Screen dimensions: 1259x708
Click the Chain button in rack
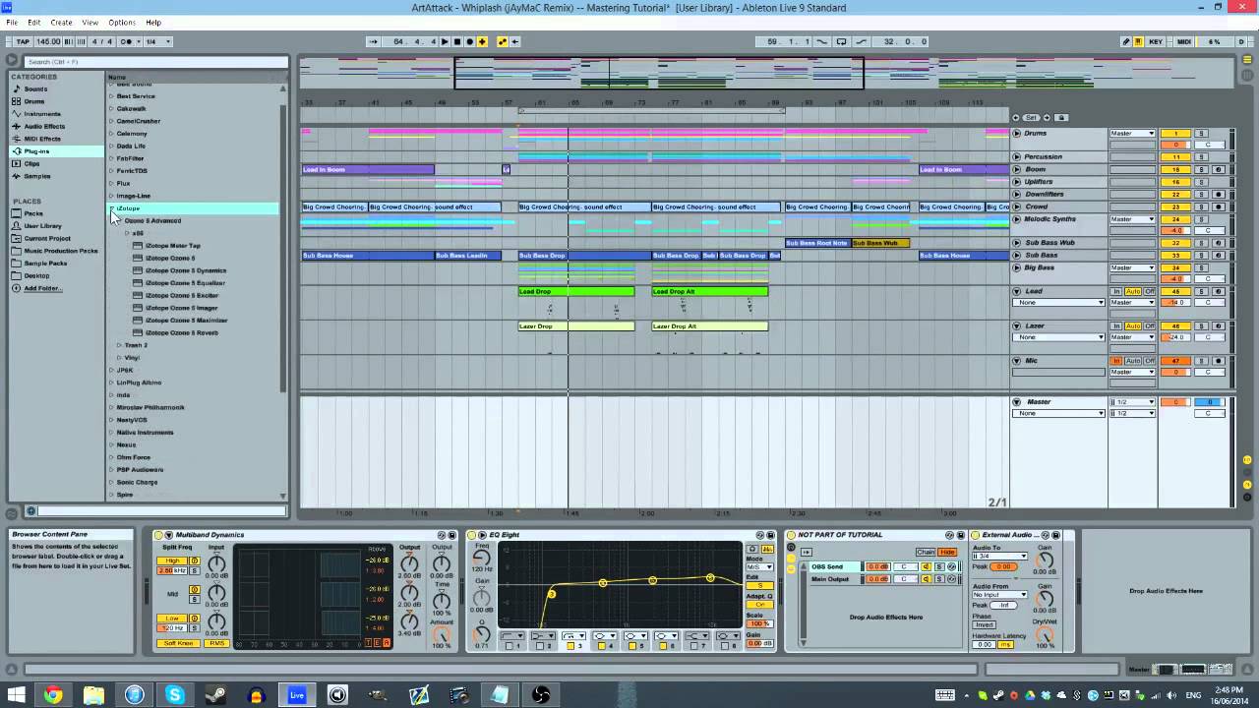[926, 553]
